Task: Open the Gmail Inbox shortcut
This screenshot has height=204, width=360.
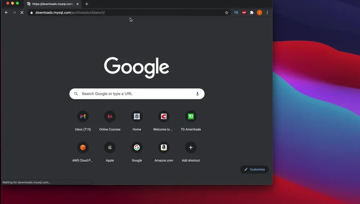Action: click(83, 116)
